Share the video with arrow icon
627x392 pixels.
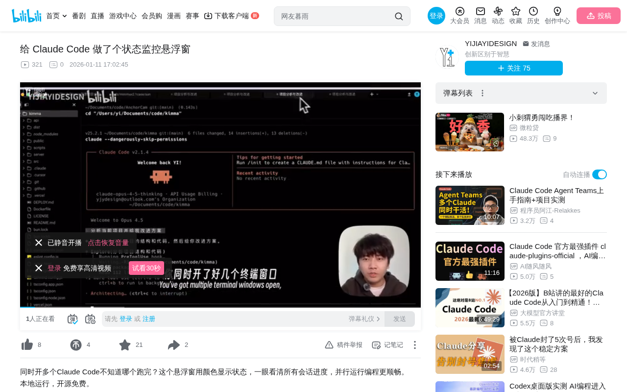[174, 345]
